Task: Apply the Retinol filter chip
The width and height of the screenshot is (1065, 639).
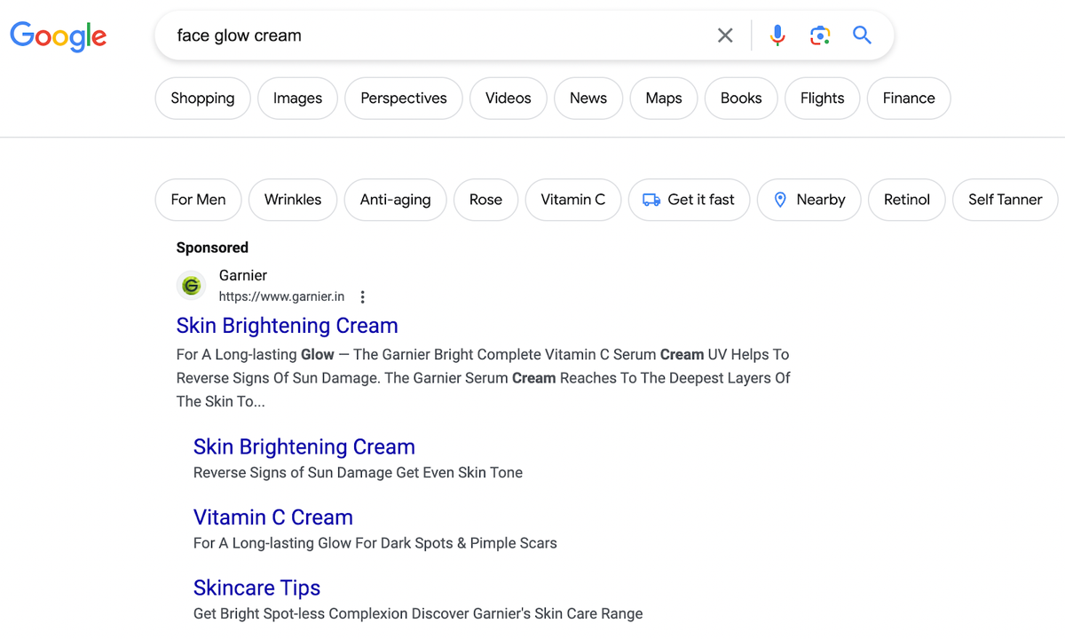Action: [907, 200]
